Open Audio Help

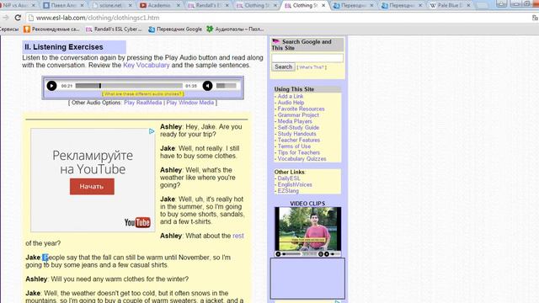coord(291,103)
